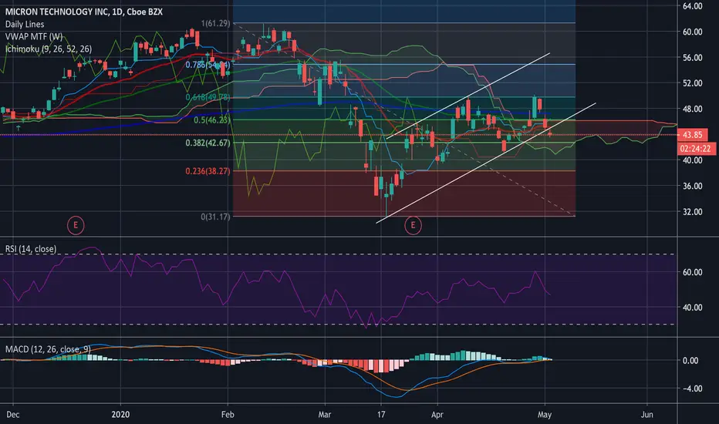Click the earnings E marker near March 17
The width and height of the screenshot is (719, 424).
pos(413,225)
